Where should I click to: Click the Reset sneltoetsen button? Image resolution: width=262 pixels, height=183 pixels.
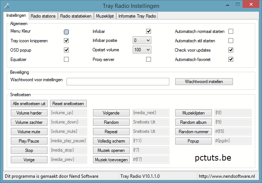tap(68, 103)
